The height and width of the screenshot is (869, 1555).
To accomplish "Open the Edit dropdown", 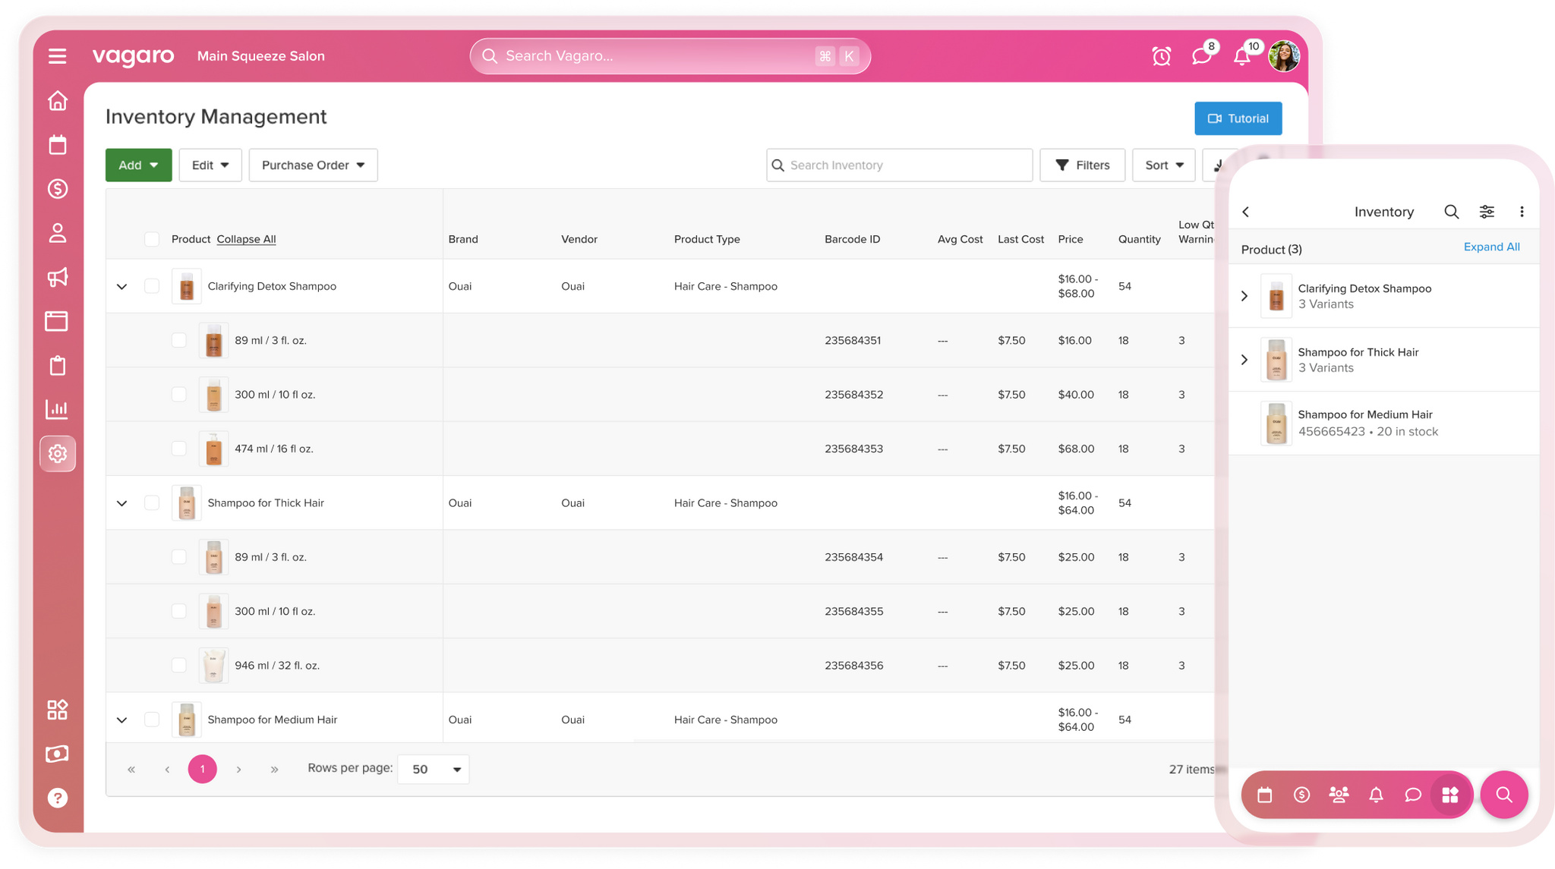I will (x=210, y=165).
